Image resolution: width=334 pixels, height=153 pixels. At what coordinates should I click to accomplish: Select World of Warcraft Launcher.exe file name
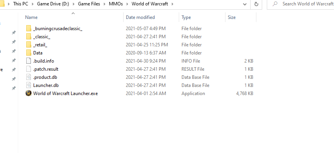pos(65,93)
